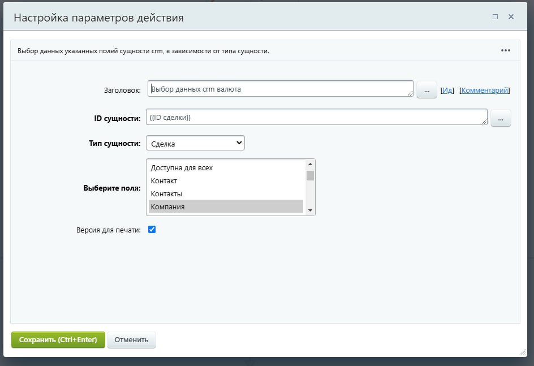The width and height of the screenshot is (534, 366).
Task: Click the maximize dialog icon
Action: click(495, 17)
